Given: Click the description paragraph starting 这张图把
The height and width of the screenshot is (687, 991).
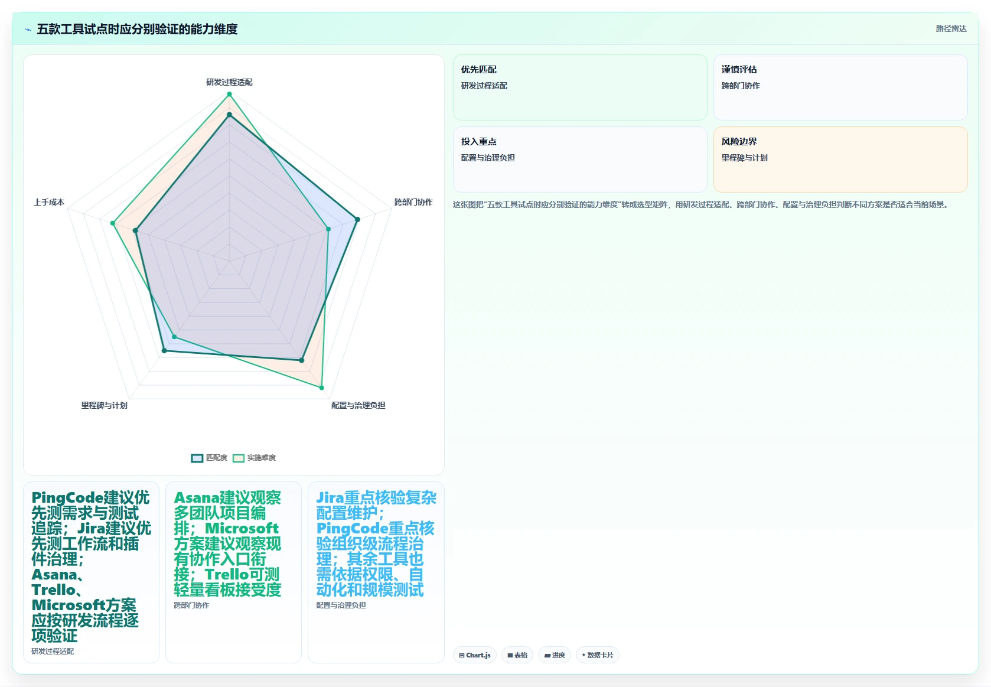Looking at the screenshot, I should point(702,204).
